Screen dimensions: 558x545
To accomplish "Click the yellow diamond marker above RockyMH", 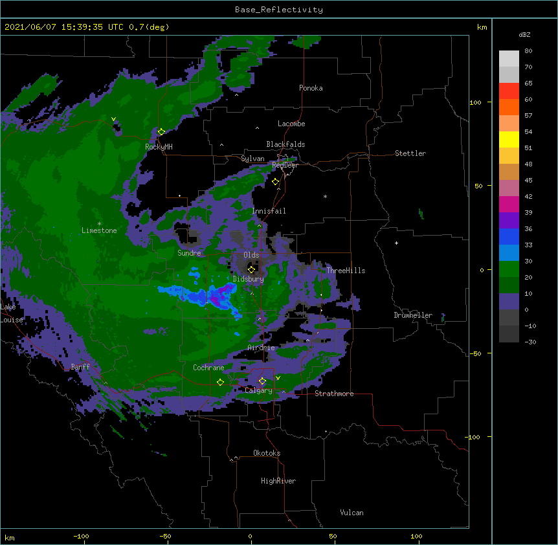I will tap(162, 132).
